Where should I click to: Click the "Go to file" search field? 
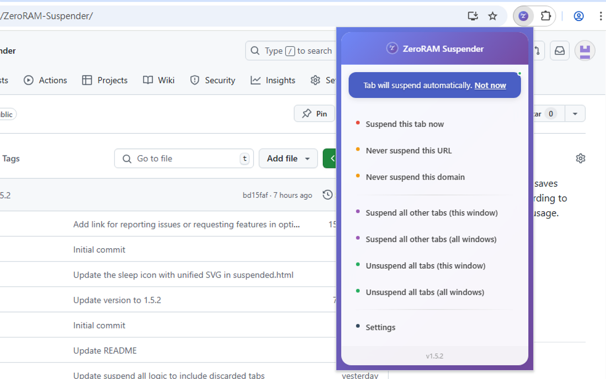point(184,159)
